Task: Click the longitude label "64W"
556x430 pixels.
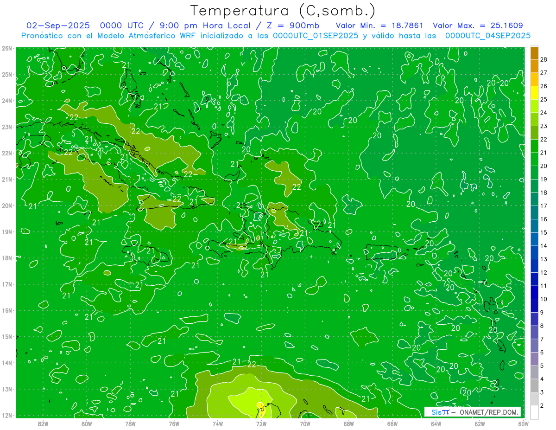Action: point(436,423)
